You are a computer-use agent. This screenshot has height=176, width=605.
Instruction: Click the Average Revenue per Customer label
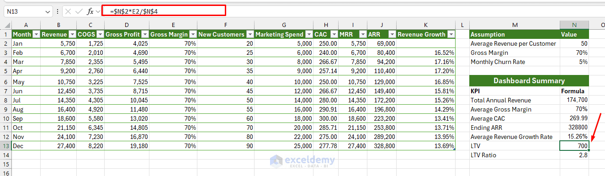tap(513, 43)
